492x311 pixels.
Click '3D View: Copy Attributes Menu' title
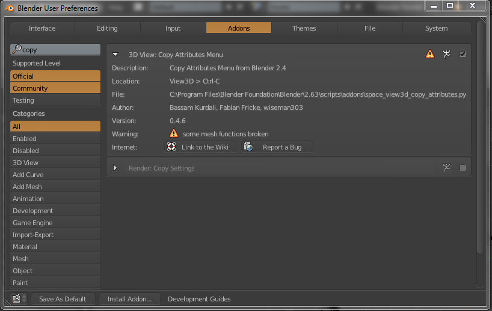[176, 55]
